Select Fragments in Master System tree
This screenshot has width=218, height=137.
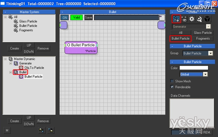[x=26, y=30]
